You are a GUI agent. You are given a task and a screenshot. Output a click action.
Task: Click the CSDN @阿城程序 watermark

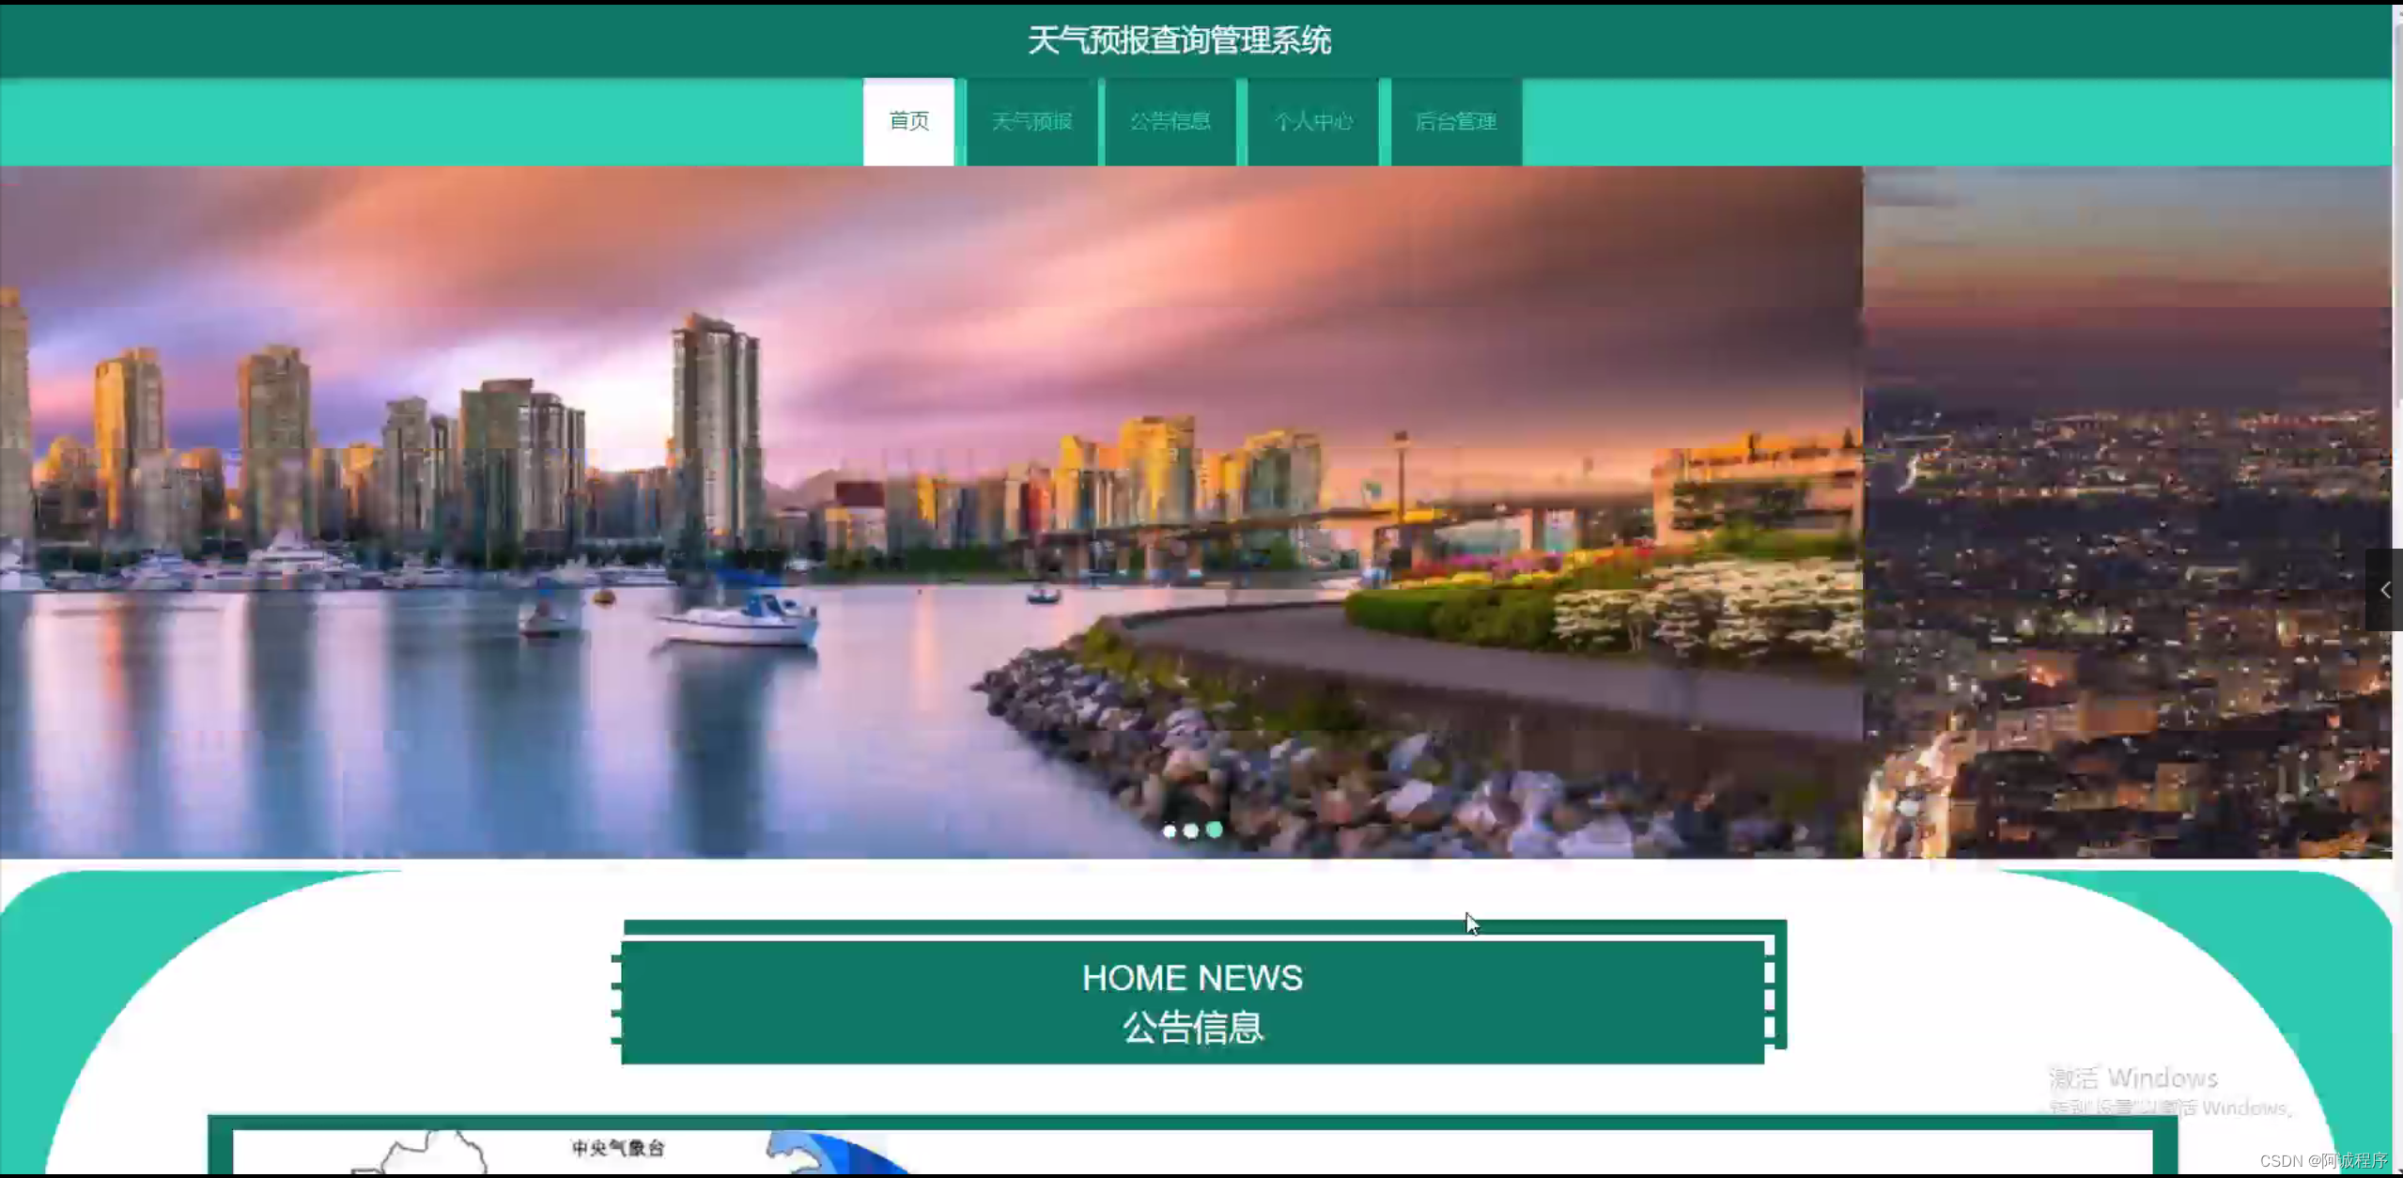click(2322, 1161)
